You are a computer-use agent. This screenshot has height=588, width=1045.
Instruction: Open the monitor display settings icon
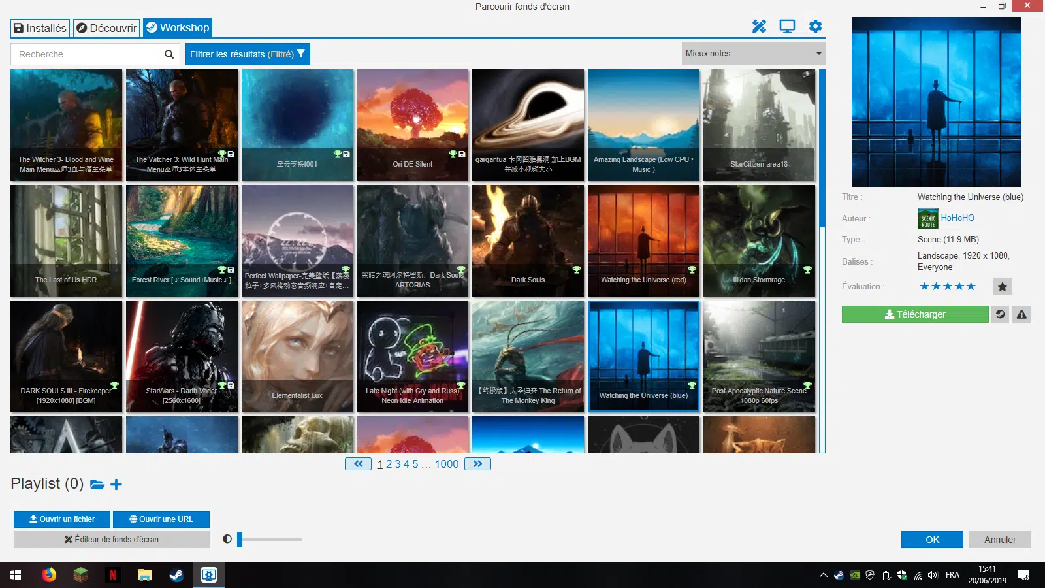click(787, 27)
